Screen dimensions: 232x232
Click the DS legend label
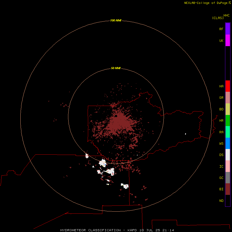[221, 155]
